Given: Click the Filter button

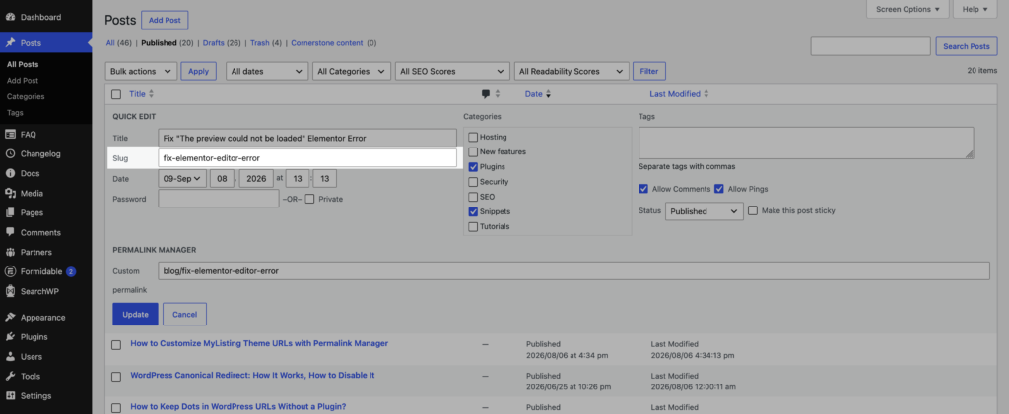Looking at the screenshot, I should 649,71.
